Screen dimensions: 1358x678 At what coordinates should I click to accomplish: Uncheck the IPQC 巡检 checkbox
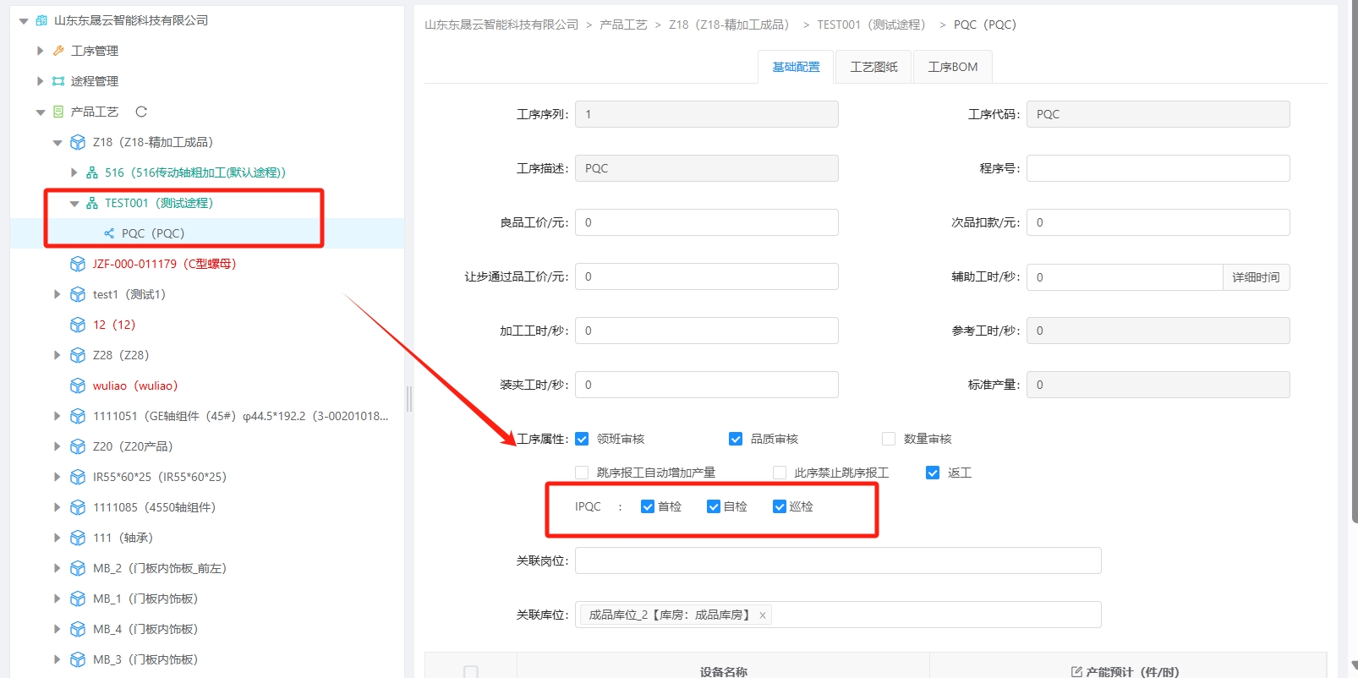pos(780,506)
